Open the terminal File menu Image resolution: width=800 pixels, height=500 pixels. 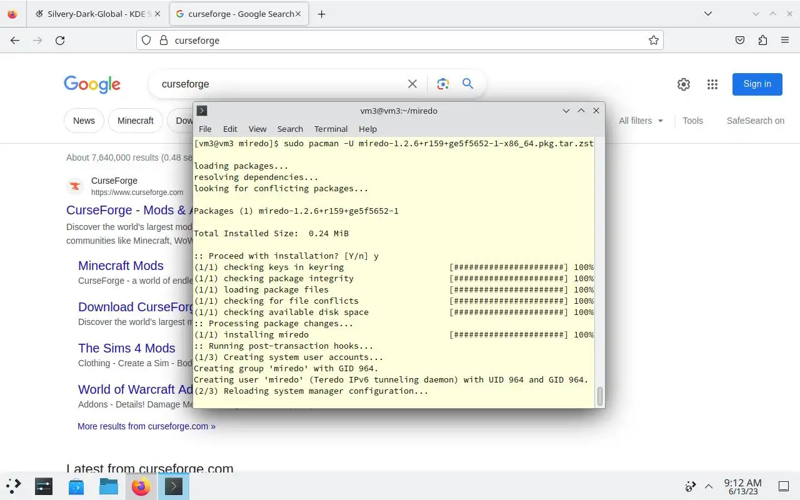pos(205,129)
